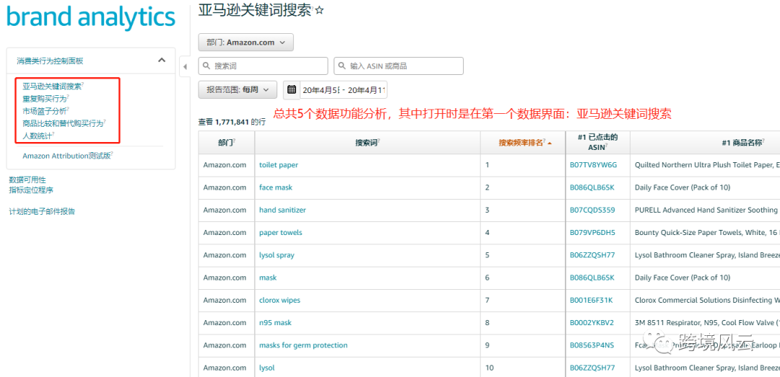Click product name 3M 8511 Respirator, N95

pyautogui.click(x=707, y=323)
